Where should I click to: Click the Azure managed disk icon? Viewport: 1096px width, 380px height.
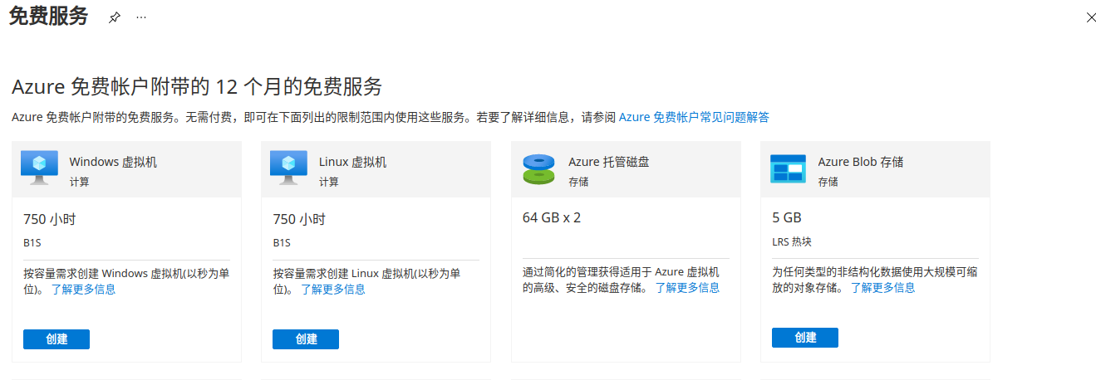pyautogui.click(x=538, y=168)
